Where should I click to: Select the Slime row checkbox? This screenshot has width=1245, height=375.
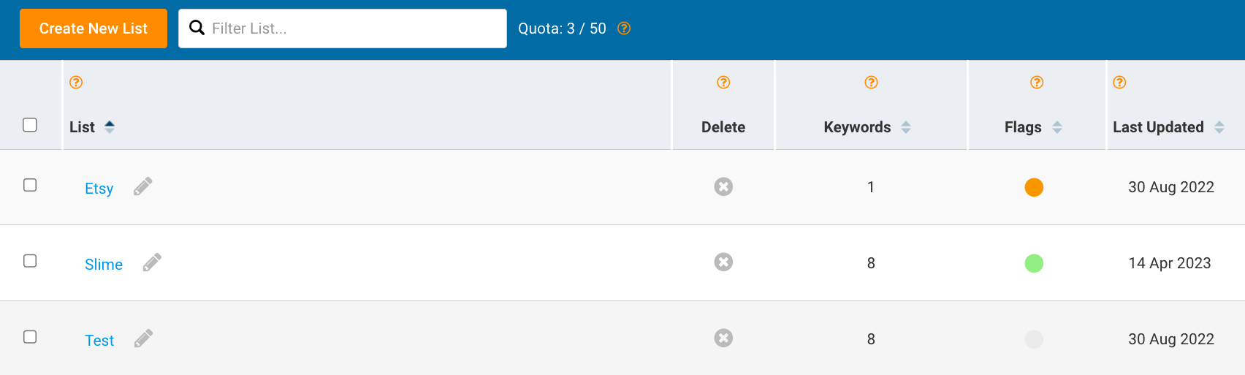(30, 261)
